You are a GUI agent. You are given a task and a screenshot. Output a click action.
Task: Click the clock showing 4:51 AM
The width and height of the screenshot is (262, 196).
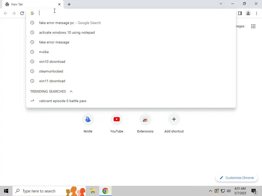click(x=240, y=191)
